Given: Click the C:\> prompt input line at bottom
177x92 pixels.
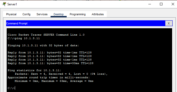Looking at the screenshot, I should coord(11,88).
